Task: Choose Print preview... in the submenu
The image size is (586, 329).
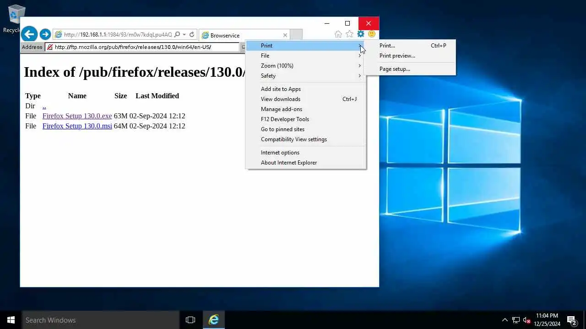Action: tap(410, 56)
